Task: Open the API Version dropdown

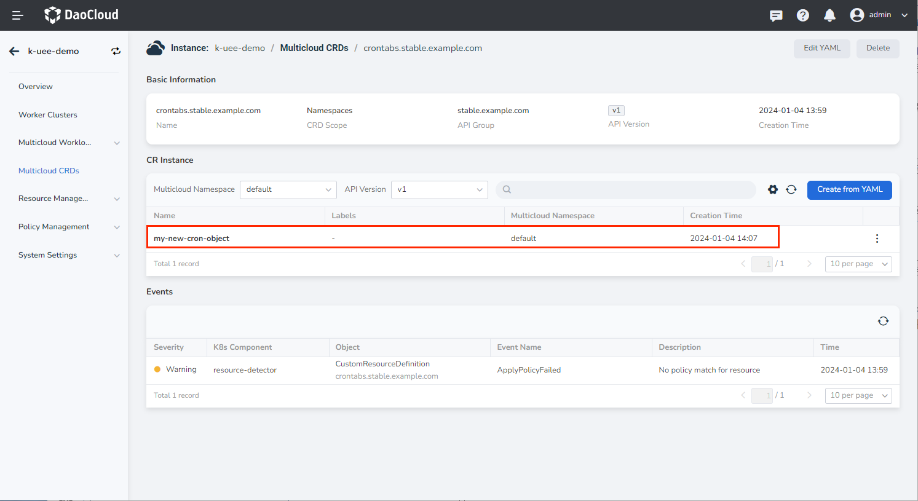Action: (439, 189)
